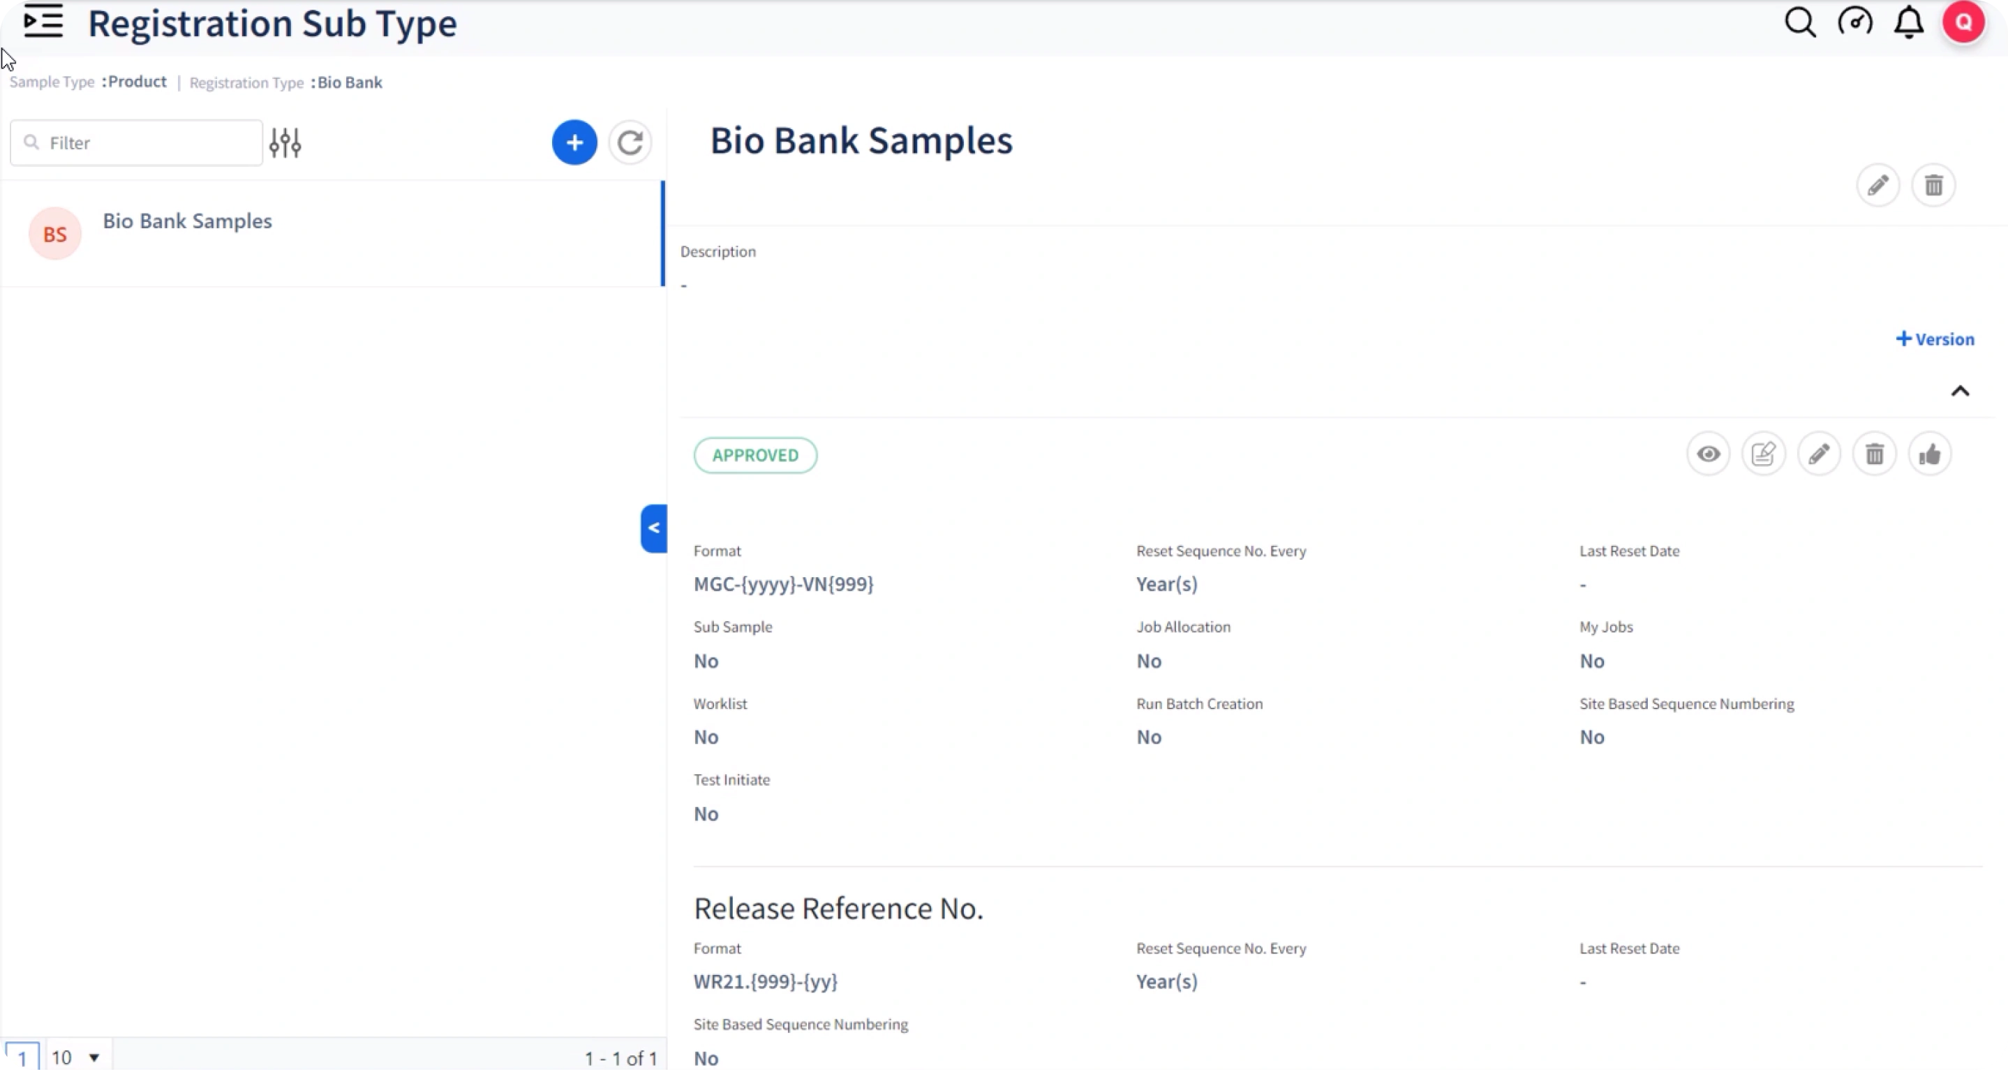Viewport: 2008px width, 1070px height.
Task: Click the My Jobs label
Action: 1606,627
